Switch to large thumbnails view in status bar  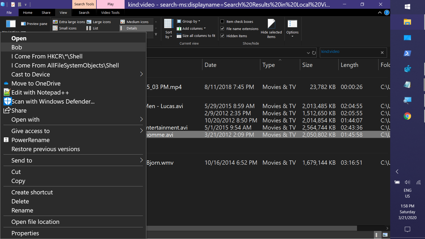pos(385,235)
